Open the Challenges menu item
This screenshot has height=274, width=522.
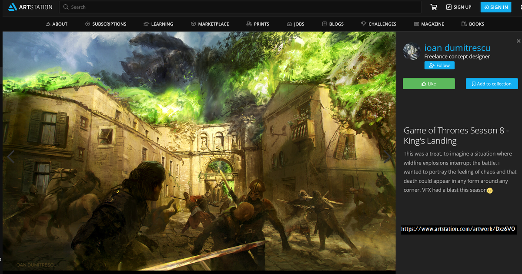[378, 24]
